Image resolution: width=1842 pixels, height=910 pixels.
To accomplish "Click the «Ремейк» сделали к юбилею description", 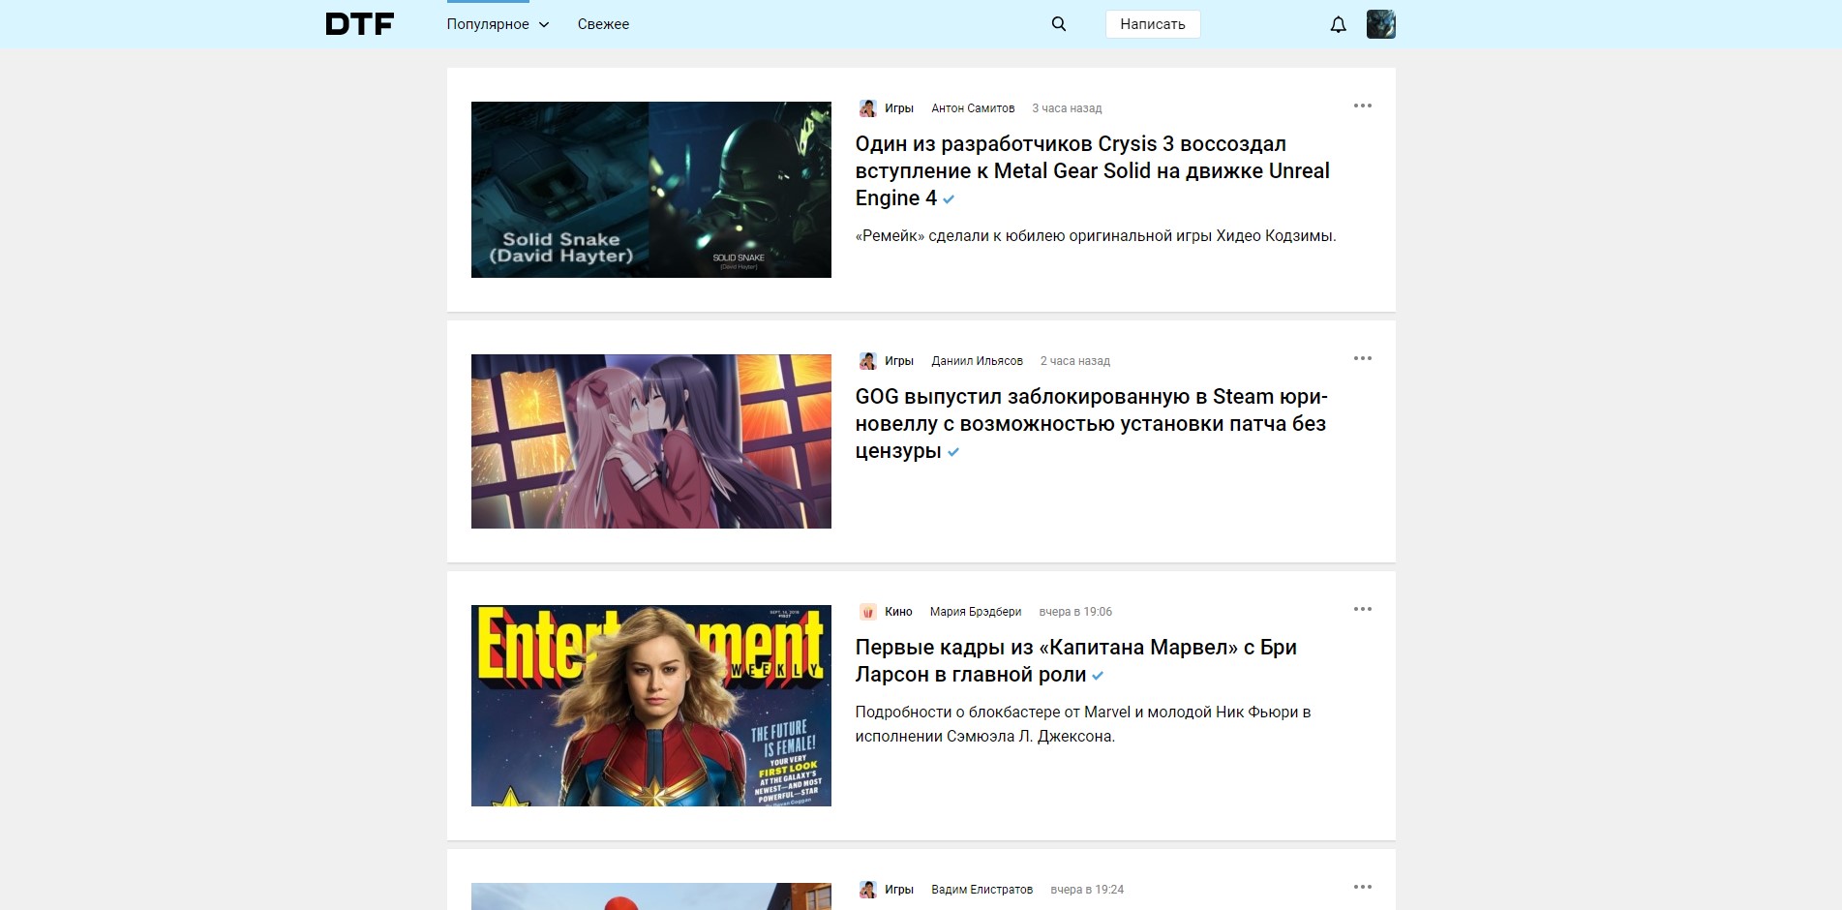I will pyautogui.click(x=1096, y=236).
